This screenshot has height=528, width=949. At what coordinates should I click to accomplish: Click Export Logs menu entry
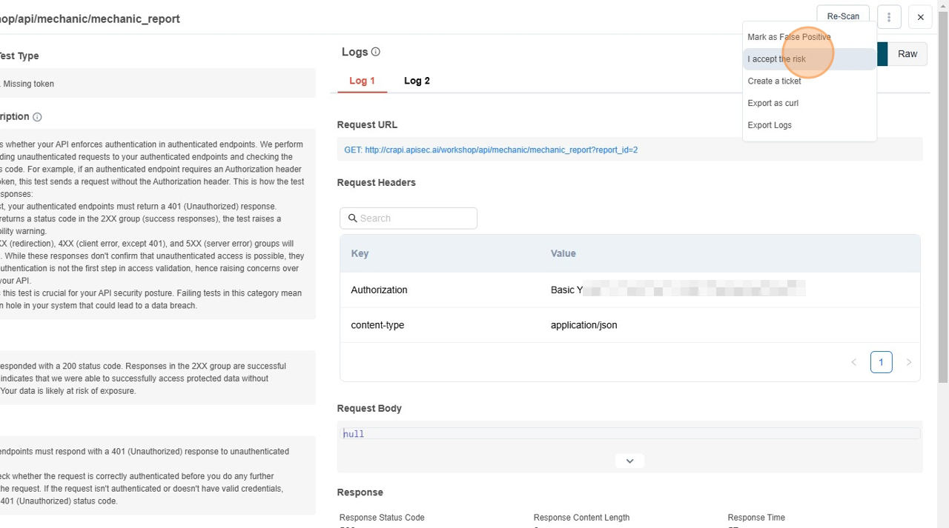770,125
